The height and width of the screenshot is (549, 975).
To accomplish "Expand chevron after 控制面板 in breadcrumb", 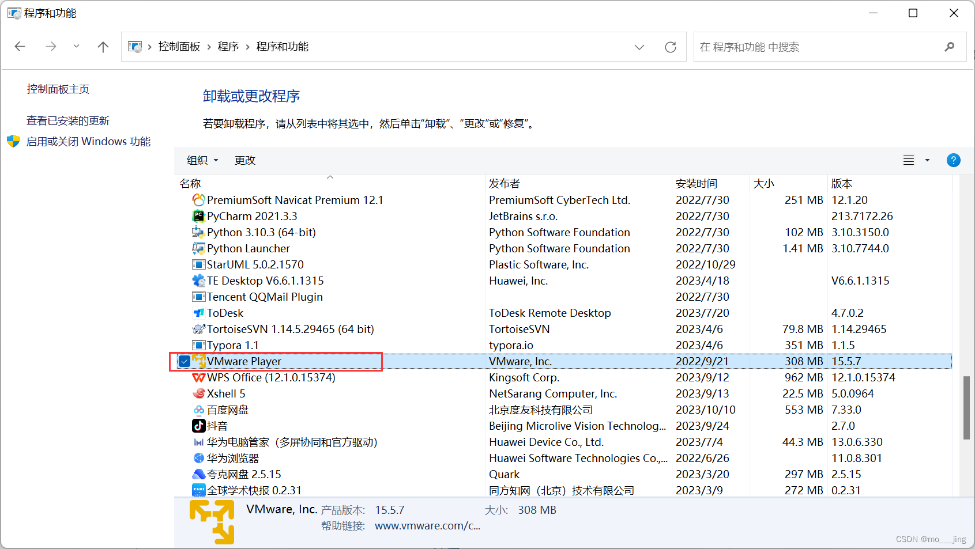I will point(209,47).
